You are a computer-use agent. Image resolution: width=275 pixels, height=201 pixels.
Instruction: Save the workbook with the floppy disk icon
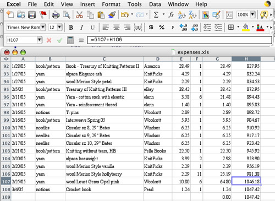click(x=31, y=15)
